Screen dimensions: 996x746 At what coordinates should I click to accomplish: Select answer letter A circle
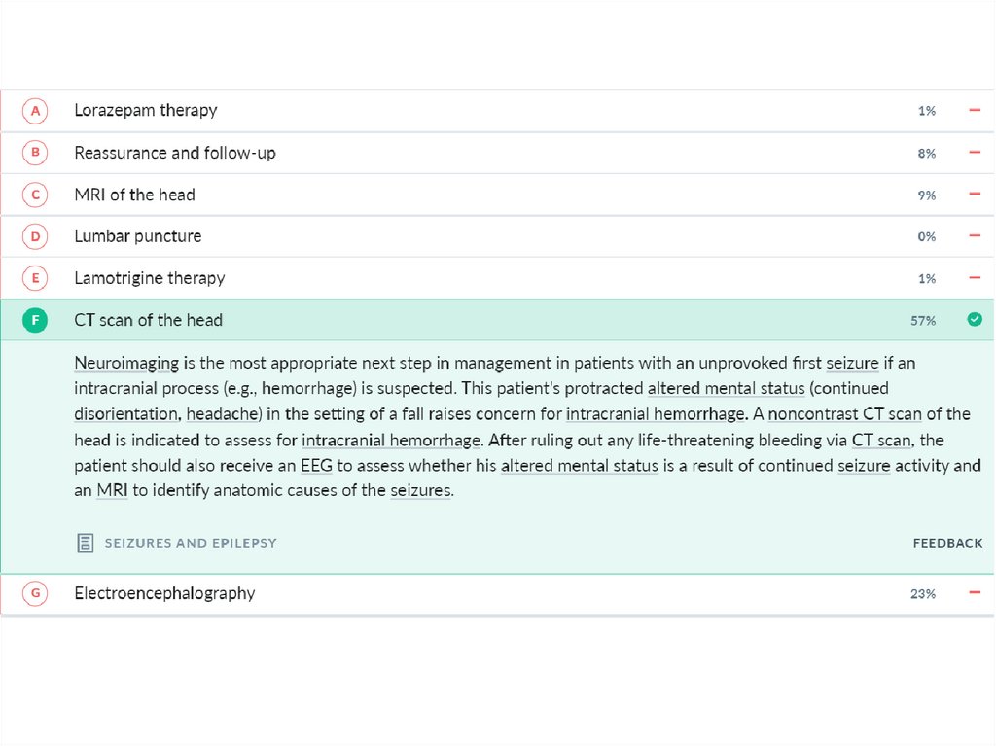coord(35,111)
